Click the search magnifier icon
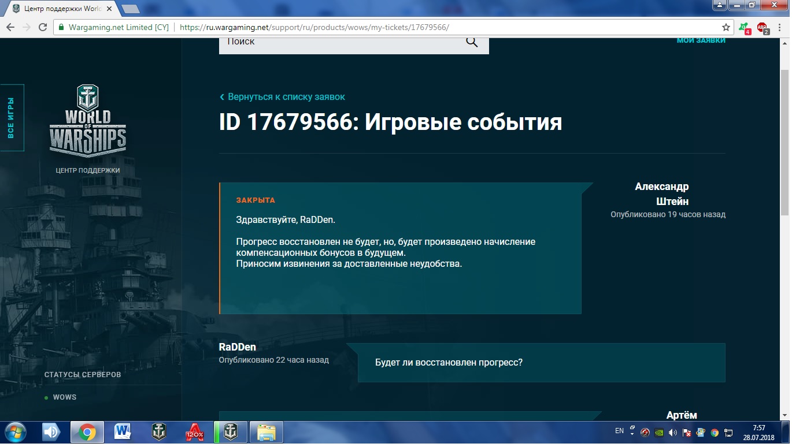 (x=472, y=42)
